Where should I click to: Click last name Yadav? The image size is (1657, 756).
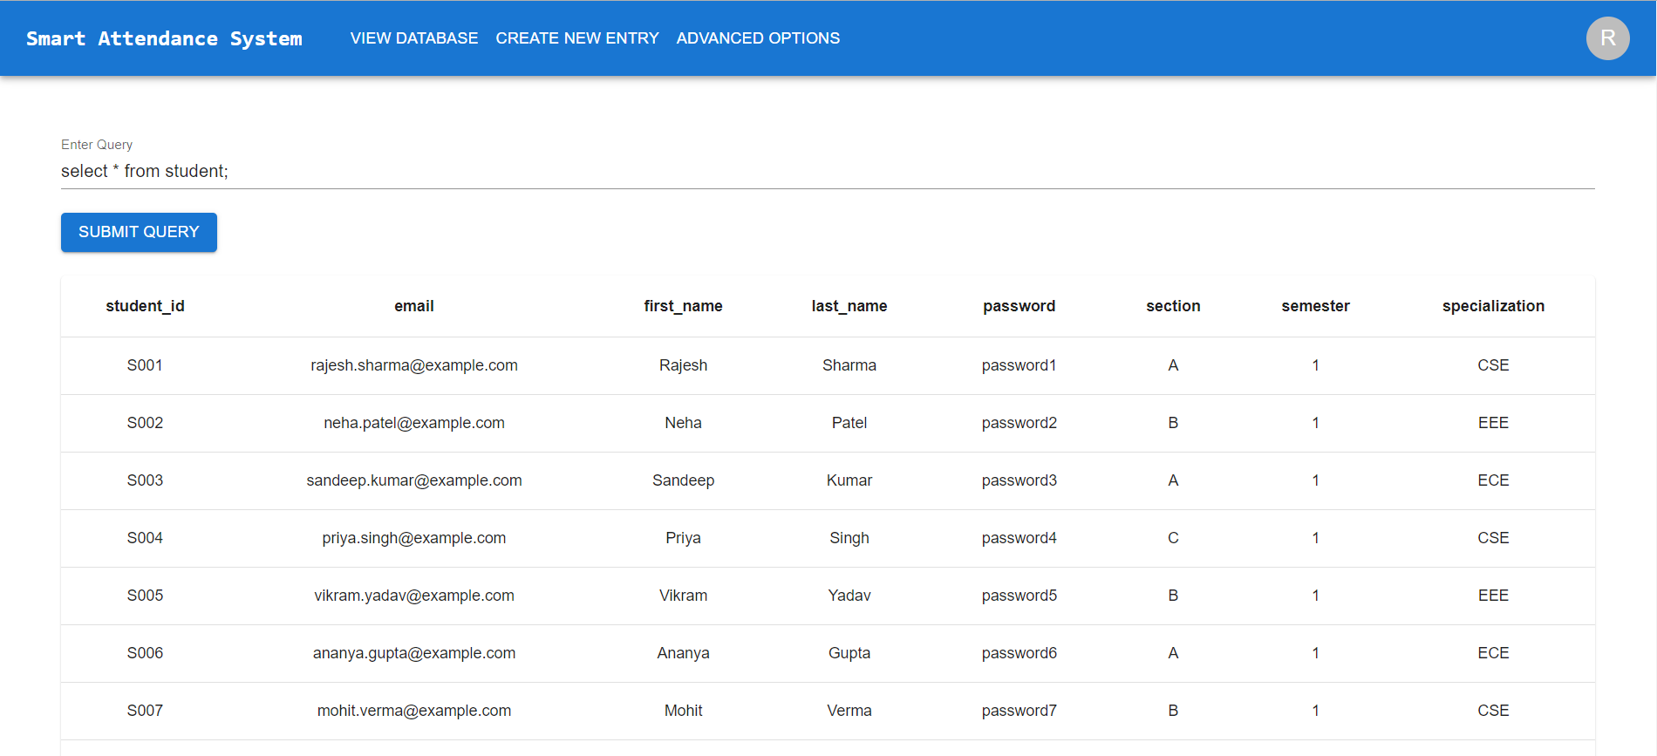849,596
